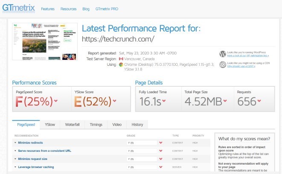Viewport: 282px width, 174px height.
Task: Open GTmetrix PRO in navigation
Action: tap(107, 9)
